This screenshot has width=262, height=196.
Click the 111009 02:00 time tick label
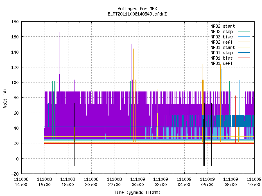click(x=161, y=182)
